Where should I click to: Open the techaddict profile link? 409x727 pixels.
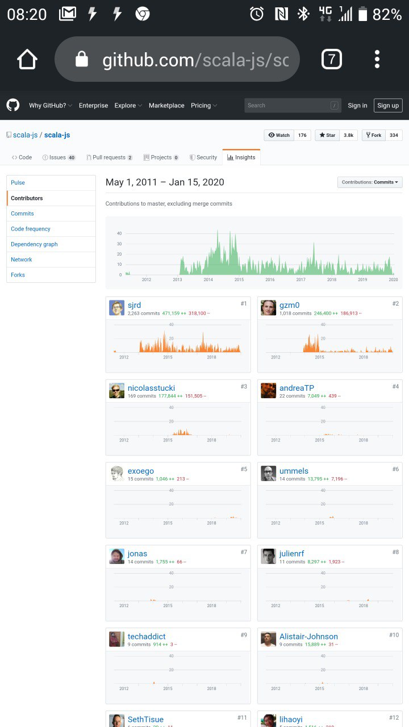click(x=147, y=637)
